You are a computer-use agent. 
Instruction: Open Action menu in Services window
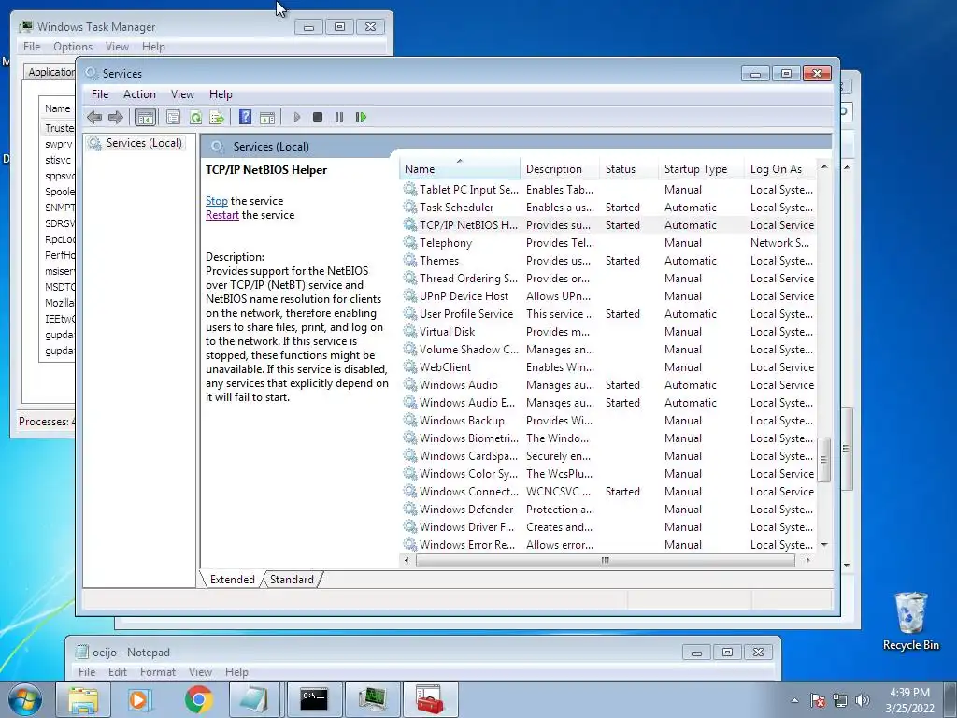coord(139,94)
